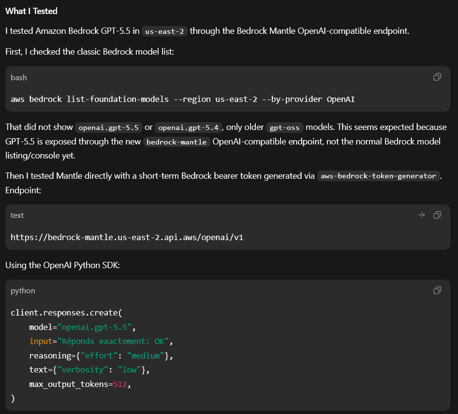Copy the text endpoint code block

[x=437, y=215]
